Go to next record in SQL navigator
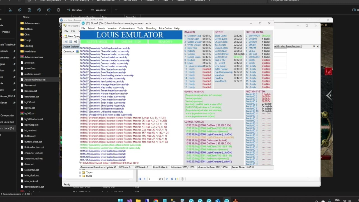Image resolution: width=359 pixels, height=202 pixels. [x=167, y=179]
